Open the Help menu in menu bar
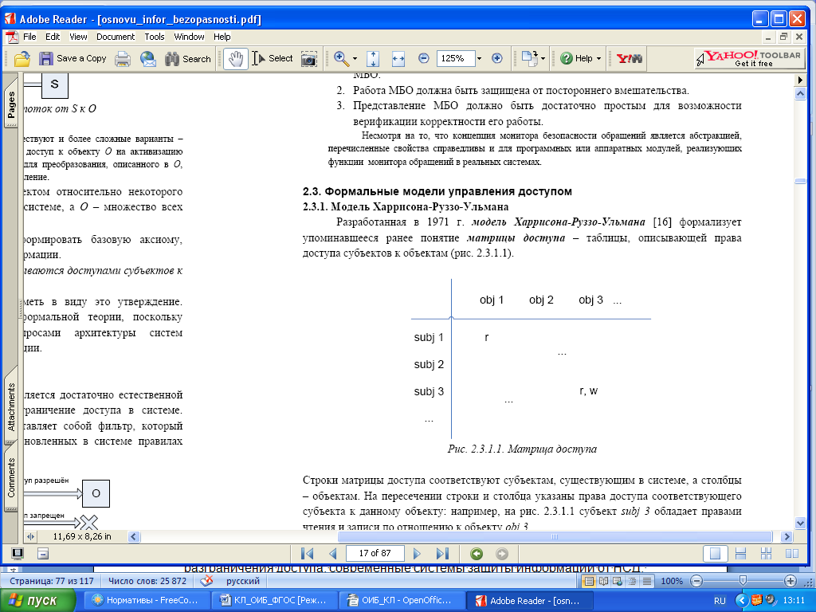Image resolution: width=816 pixels, height=612 pixels. click(x=222, y=37)
